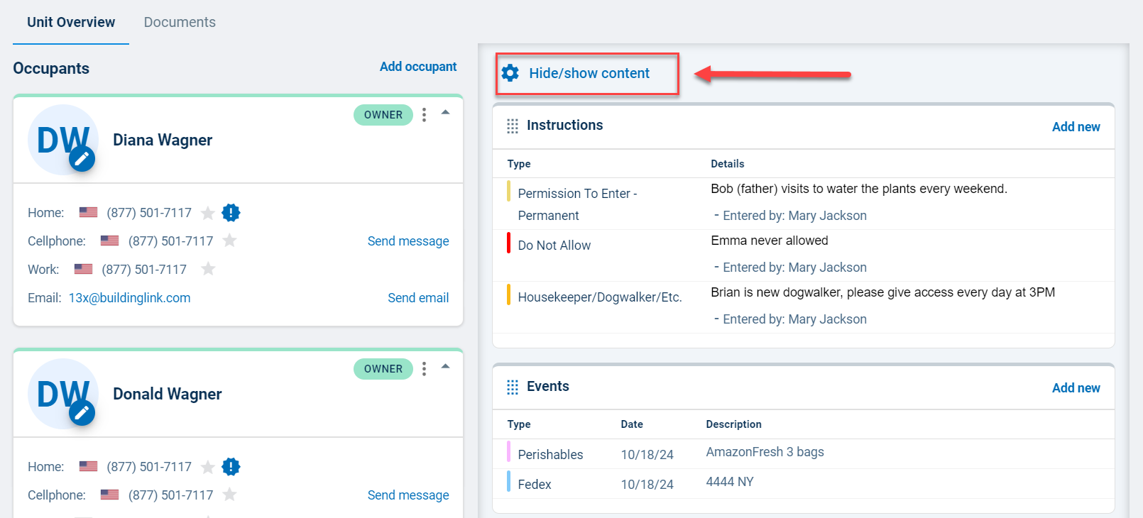1143x518 pixels.
Task: Click the Brian is new dogwalker detail
Action: pos(882,292)
